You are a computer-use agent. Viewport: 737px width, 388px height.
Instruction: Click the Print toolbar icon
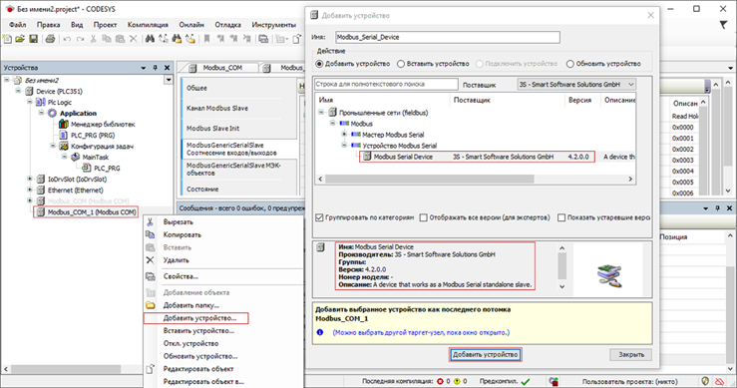[x=50, y=39]
